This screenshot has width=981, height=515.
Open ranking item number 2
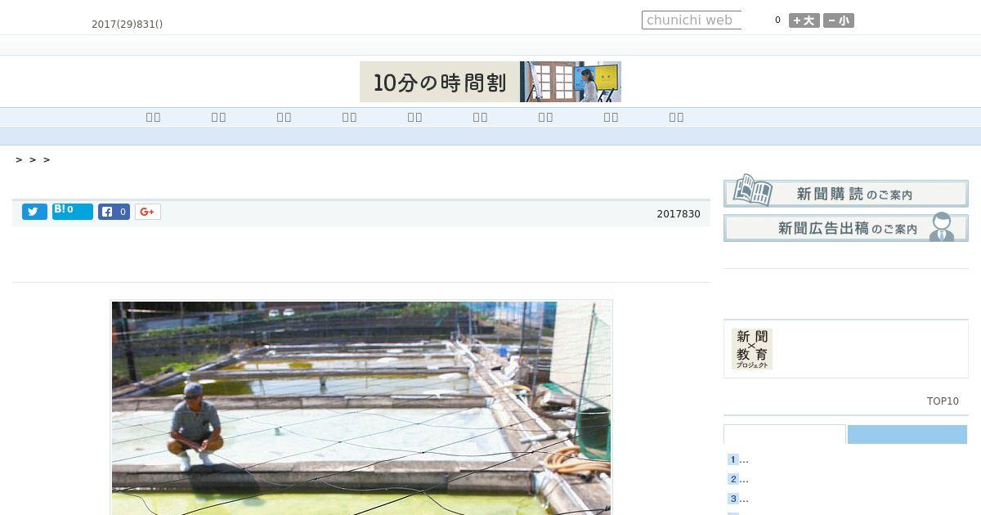pyautogui.click(x=738, y=479)
